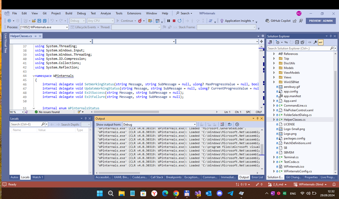Restart the debug session icon
339x199 pixels.
pos(180,21)
